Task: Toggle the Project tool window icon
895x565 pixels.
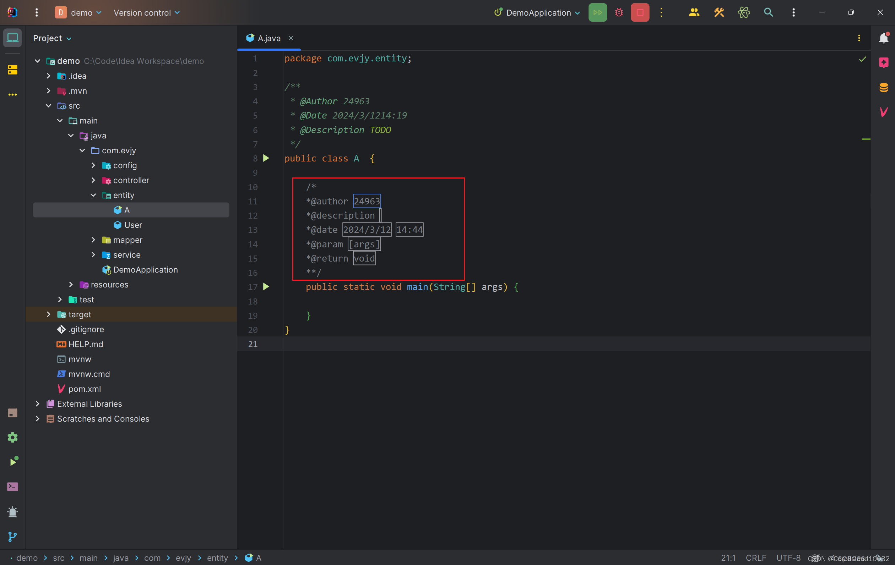Action: click(x=13, y=38)
